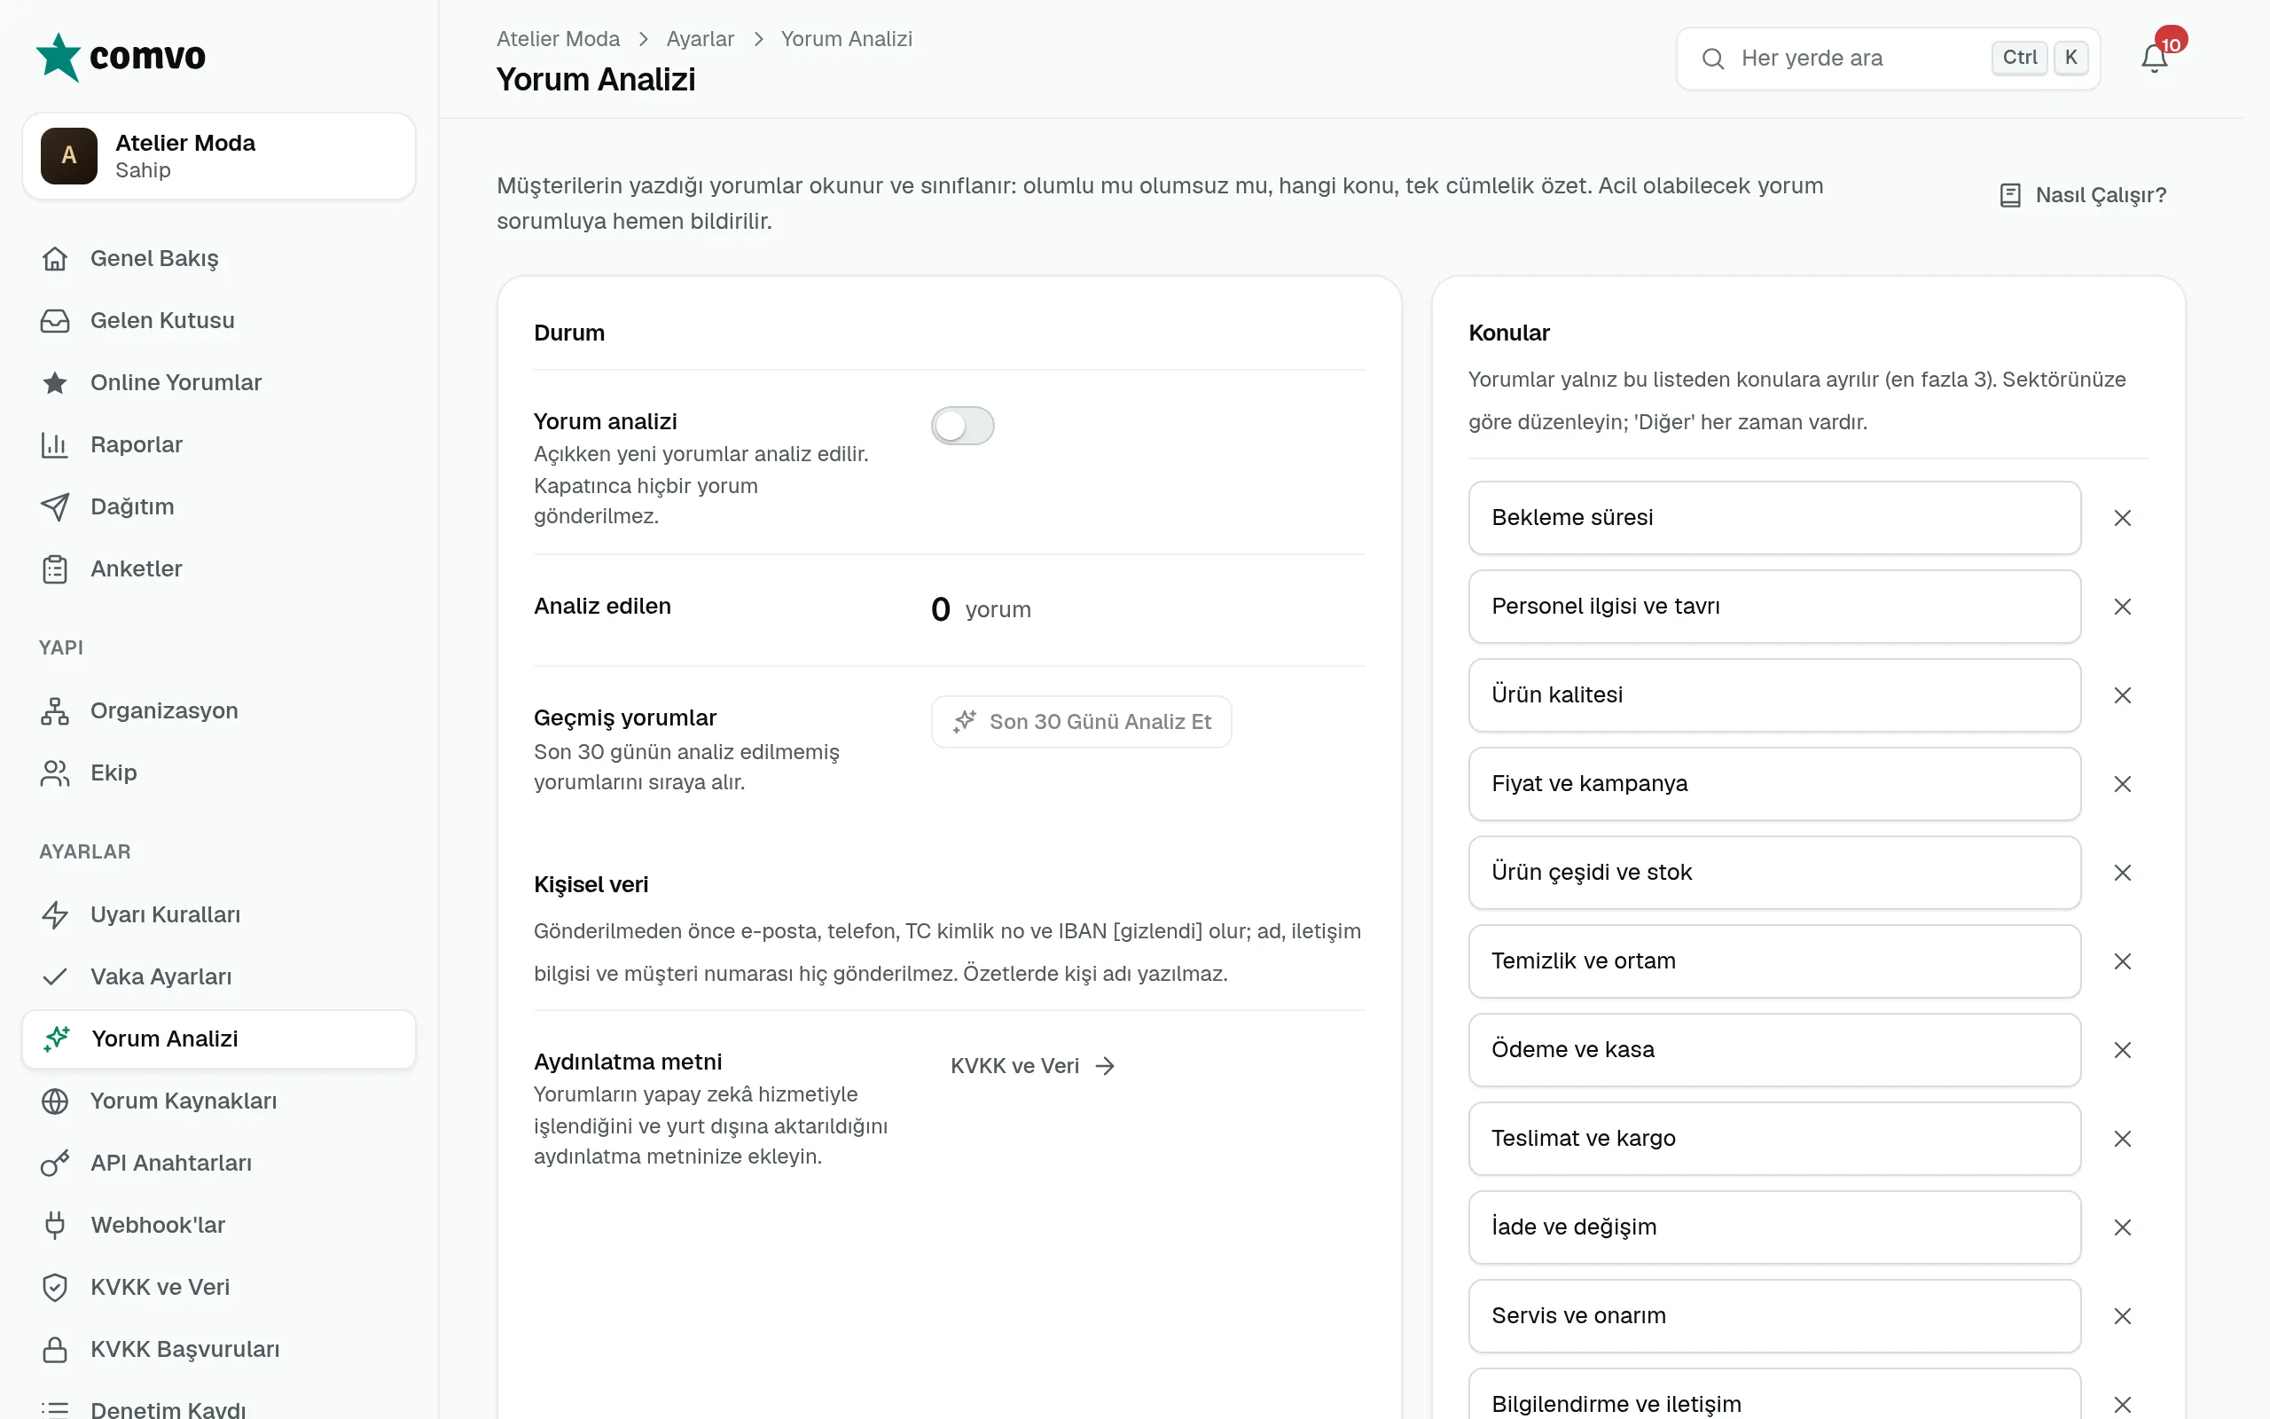This screenshot has height=1419, width=2270.
Task: Open the Dağıtım paper plane icon
Action: [x=55, y=506]
